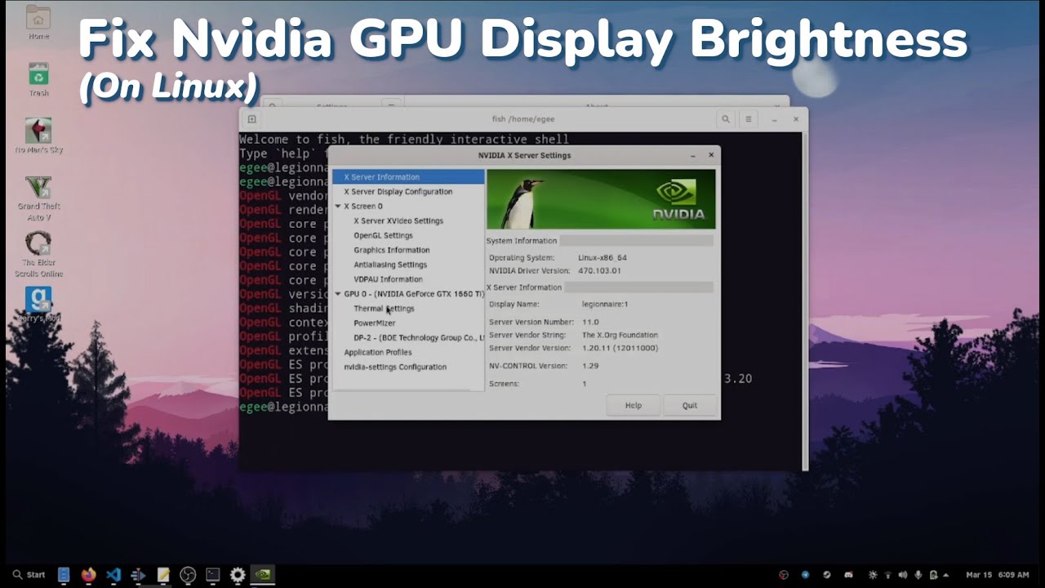Minimize the NVIDIA X Server Settings window
This screenshot has height=588, width=1045.
pyautogui.click(x=692, y=155)
